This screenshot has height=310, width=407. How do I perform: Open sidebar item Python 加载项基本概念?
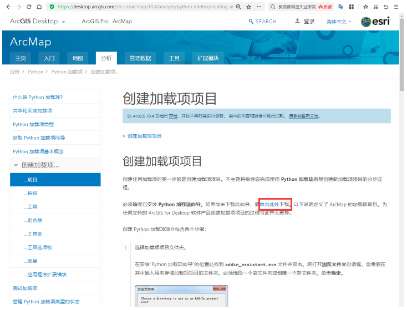pyautogui.click(x=55, y=151)
